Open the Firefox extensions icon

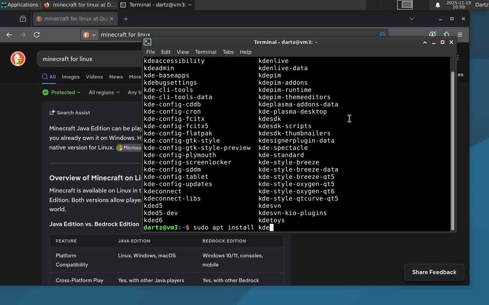point(446,35)
